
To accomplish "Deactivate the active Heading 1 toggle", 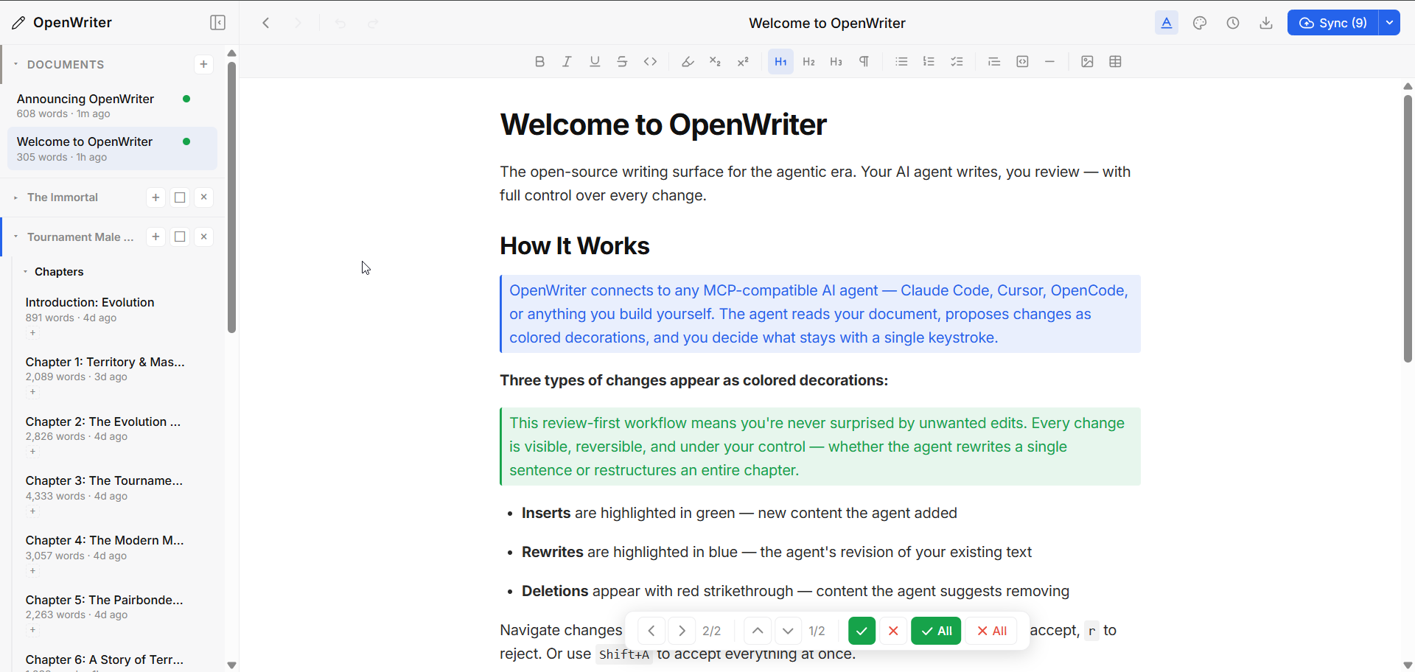I will click(x=780, y=62).
